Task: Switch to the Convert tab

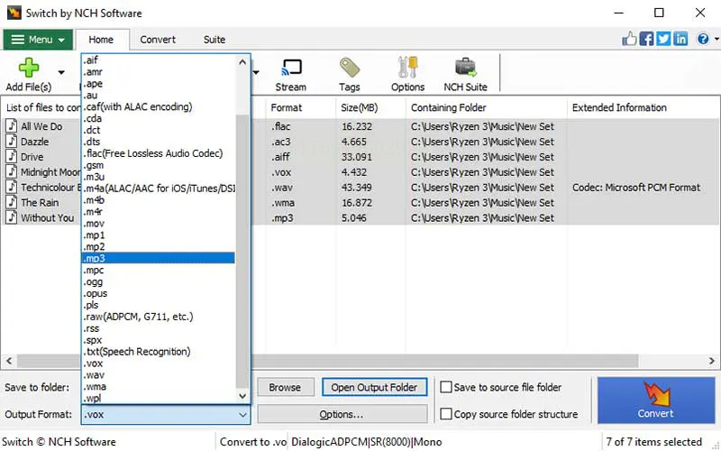Action: point(158,40)
